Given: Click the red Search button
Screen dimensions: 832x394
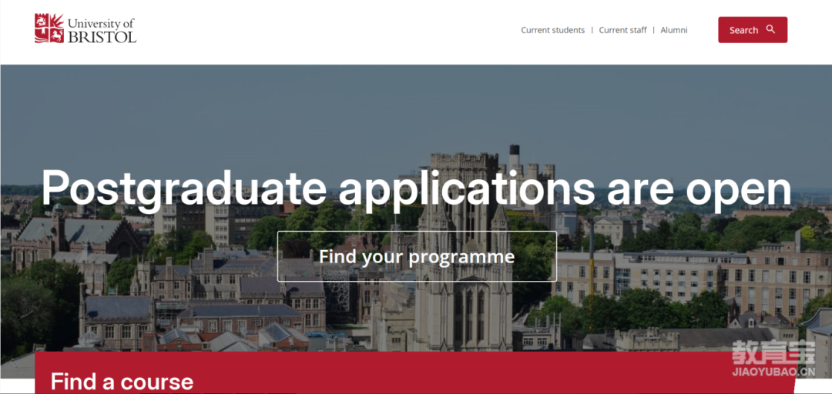Looking at the screenshot, I should [x=753, y=30].
